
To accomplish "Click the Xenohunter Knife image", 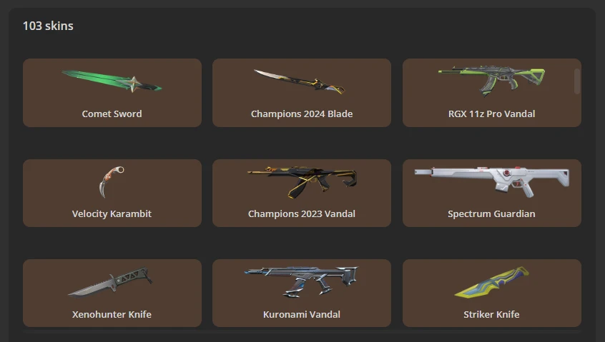I will tap(110, 282).
